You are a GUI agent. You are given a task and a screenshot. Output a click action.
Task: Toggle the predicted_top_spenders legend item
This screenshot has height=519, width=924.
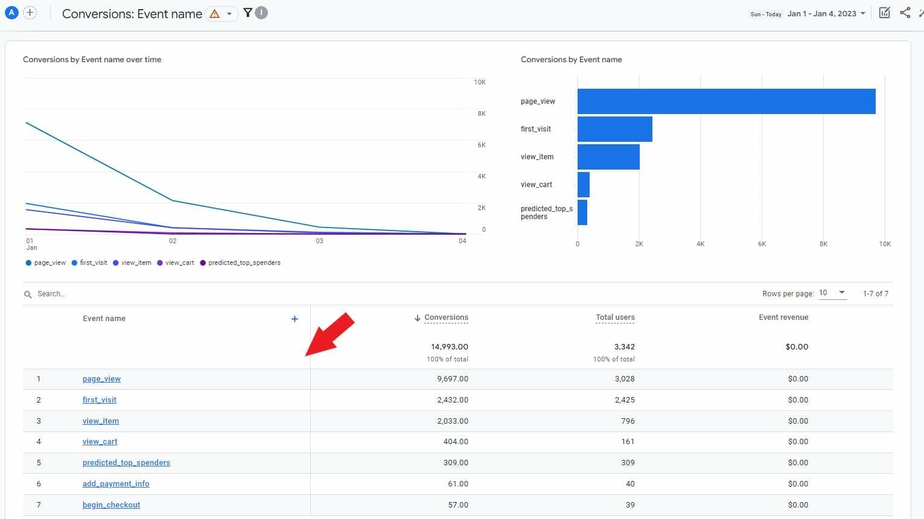click(x=240, y=263)
